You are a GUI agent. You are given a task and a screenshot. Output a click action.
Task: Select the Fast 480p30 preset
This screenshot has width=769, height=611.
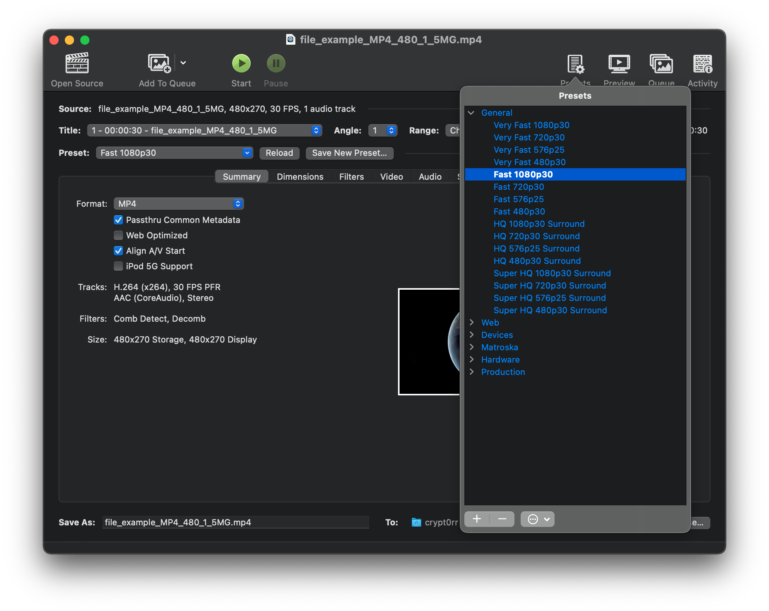(x=519, y=211)
